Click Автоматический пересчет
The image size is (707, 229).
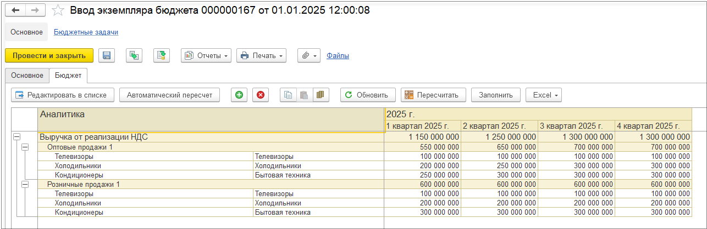point(169,95)
